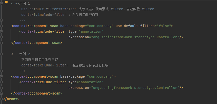The width and height of the screenshot is (217, 104).
Task: Click the closing beans tag fold marker
Action: click(x=1, y=99)
